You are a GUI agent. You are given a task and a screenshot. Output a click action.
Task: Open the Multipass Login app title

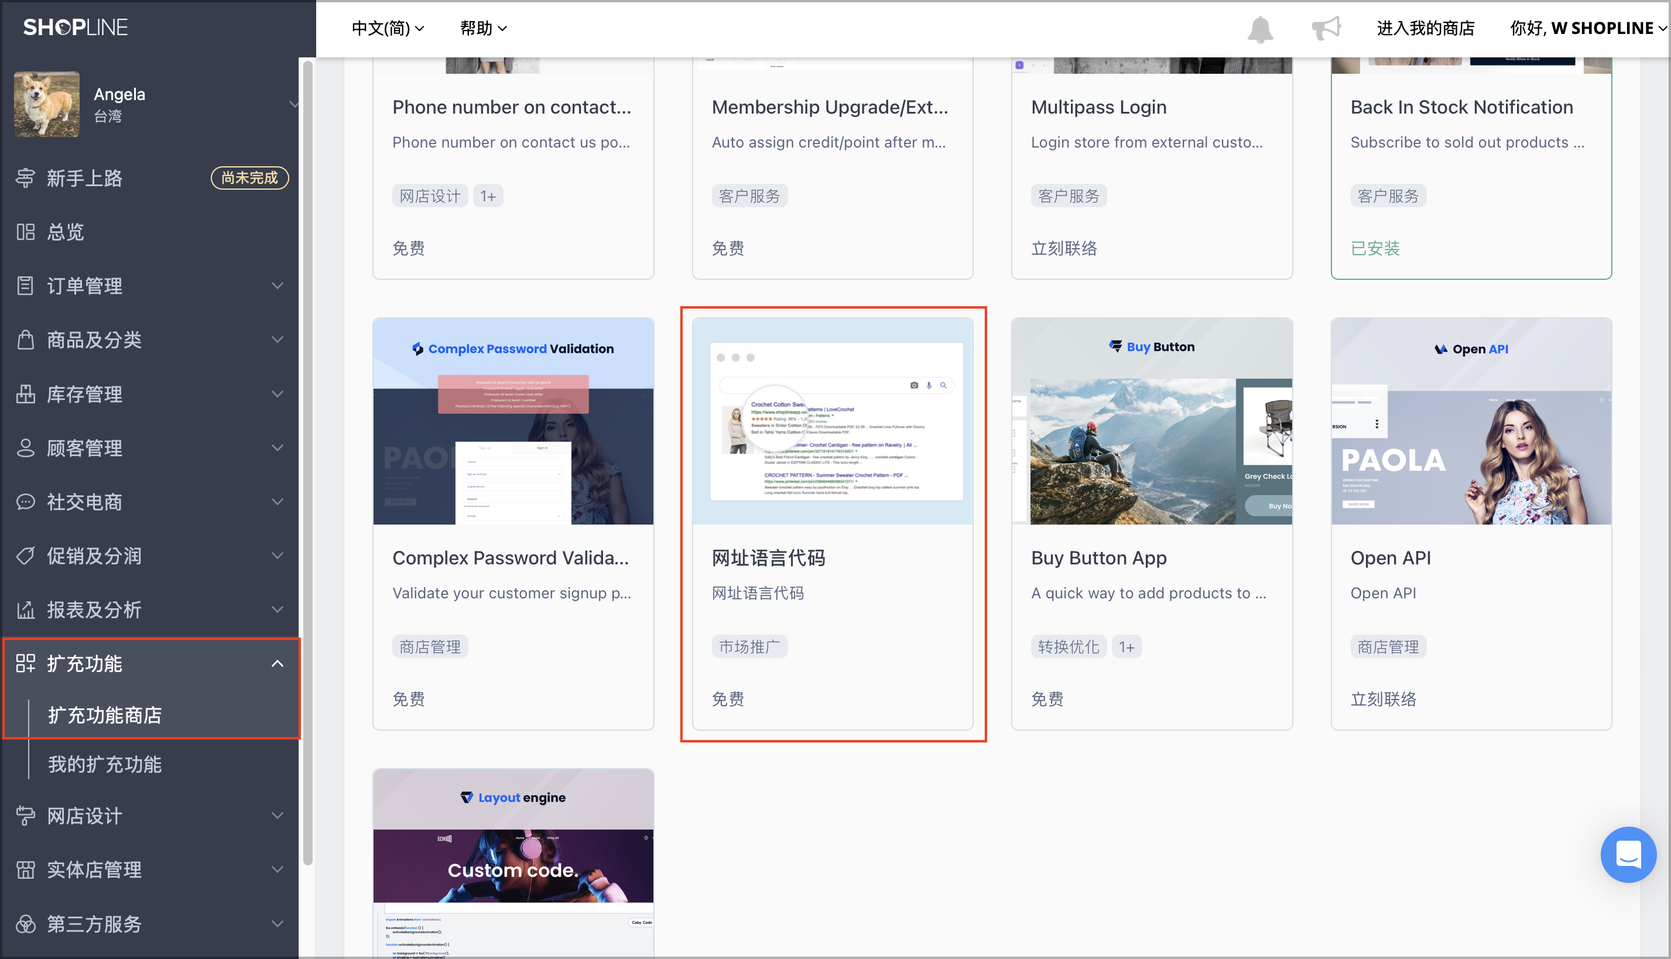tap(1098, 107)
